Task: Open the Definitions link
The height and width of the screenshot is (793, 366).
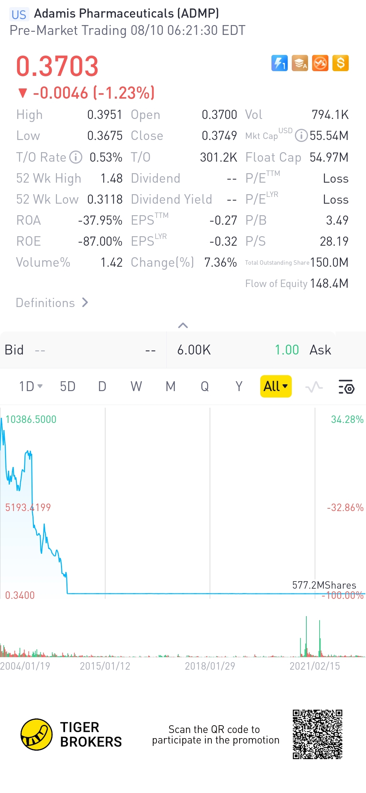Action: pyautogui.click(x=52, y=303)
